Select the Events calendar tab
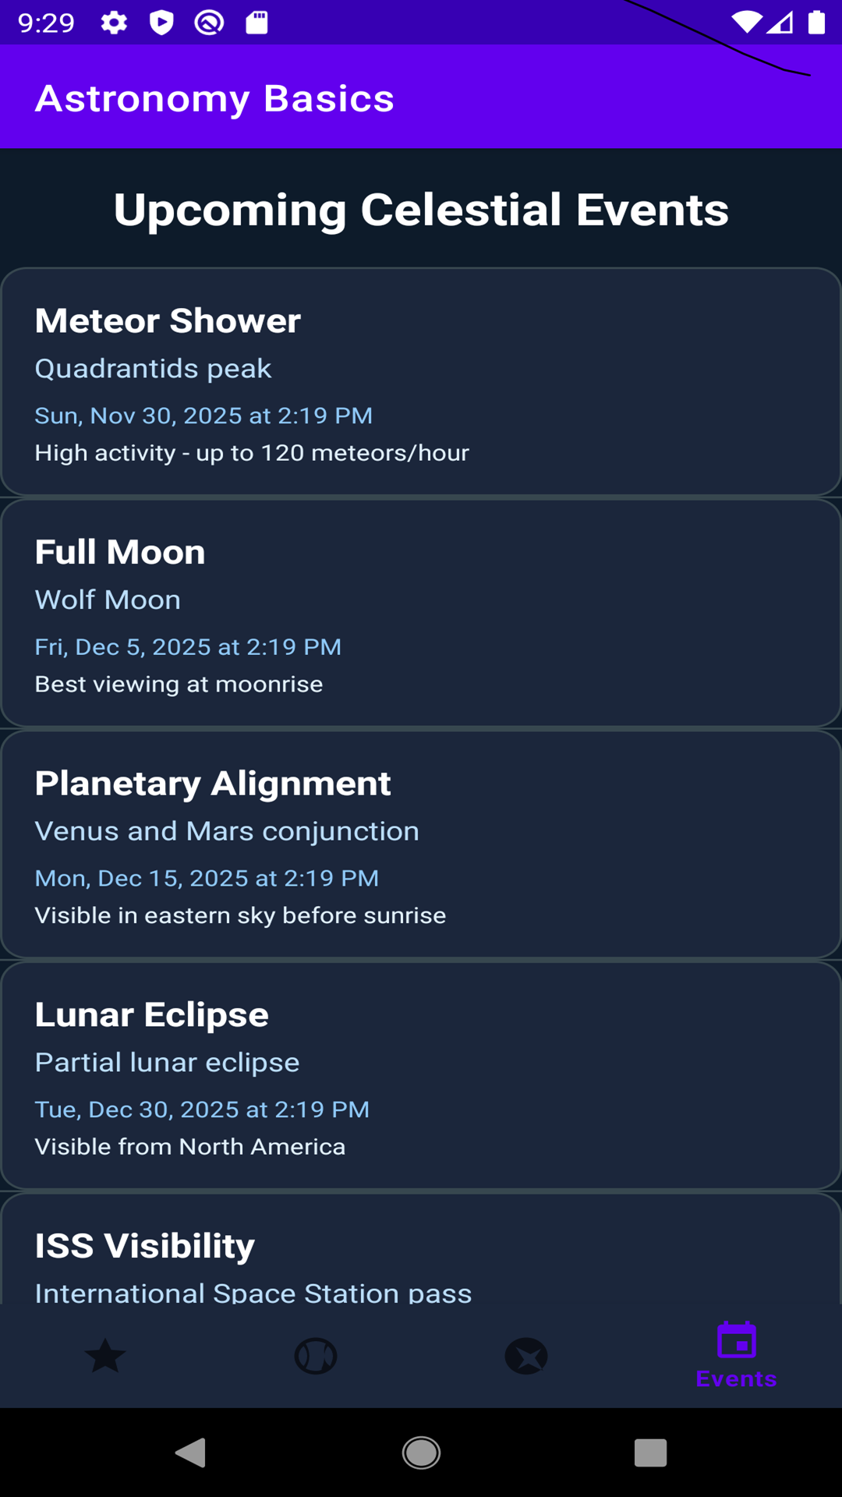The height and width of the screenshot is (1497, 842). point(736,1355)
